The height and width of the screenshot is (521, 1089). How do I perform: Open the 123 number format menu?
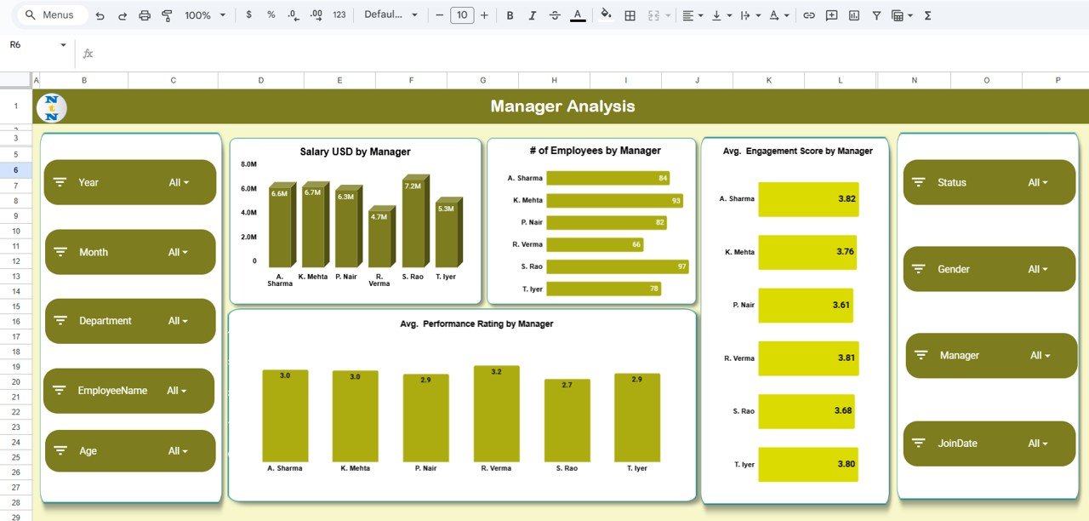click(x=339, y=15)
